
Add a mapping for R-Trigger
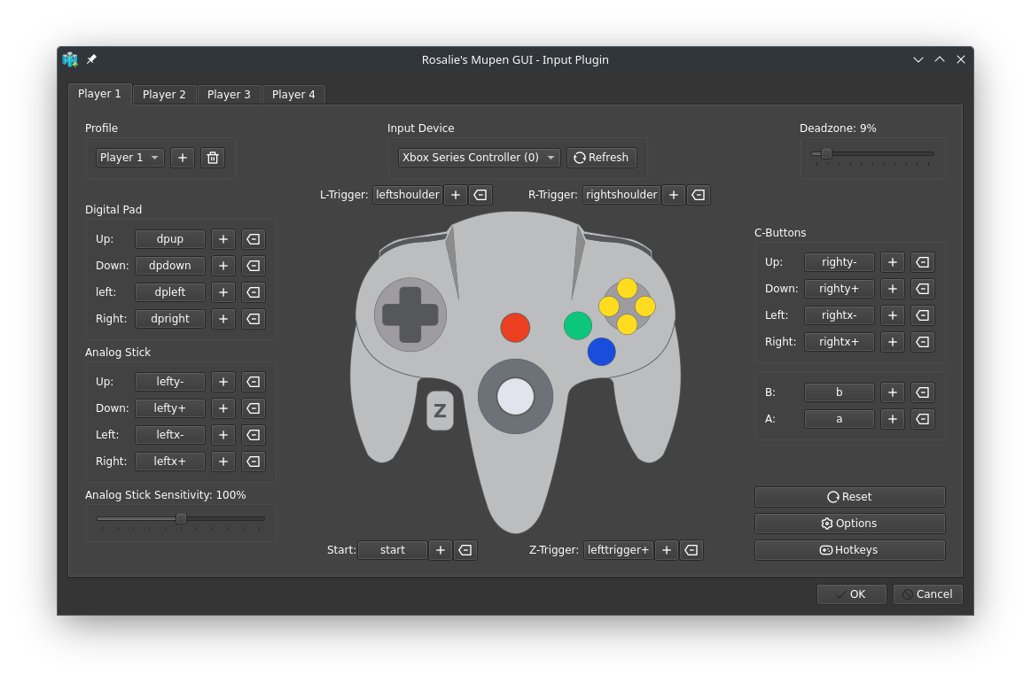(x=674, y=195)
